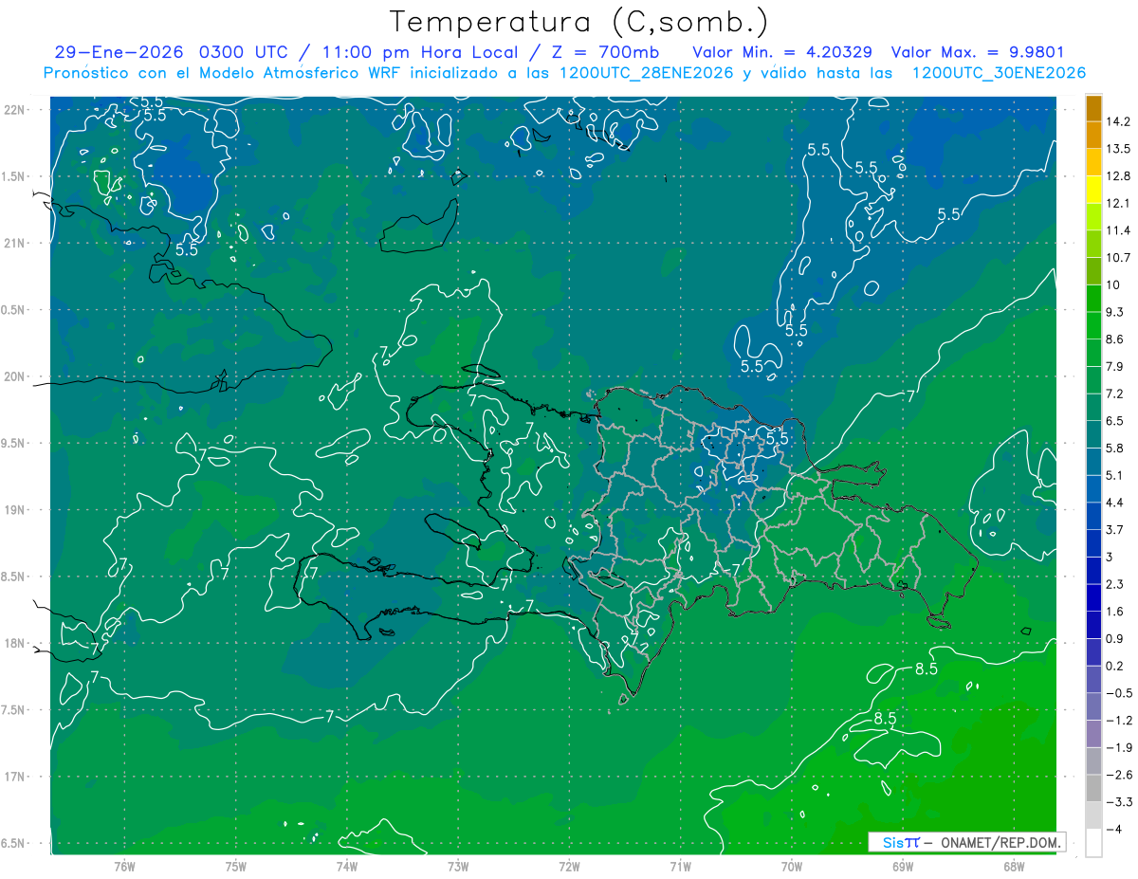Click the '68W' longitude axis label
The image size is (1138, 879).
pos(1014,867)
